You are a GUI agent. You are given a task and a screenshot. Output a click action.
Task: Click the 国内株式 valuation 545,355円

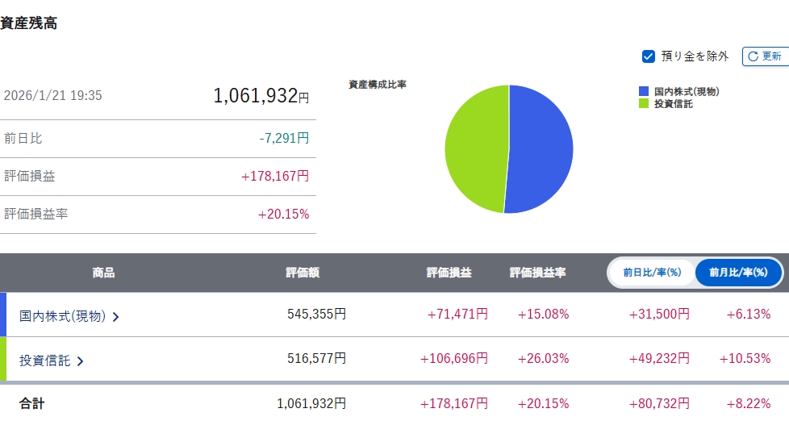click(x=316, y=315)
